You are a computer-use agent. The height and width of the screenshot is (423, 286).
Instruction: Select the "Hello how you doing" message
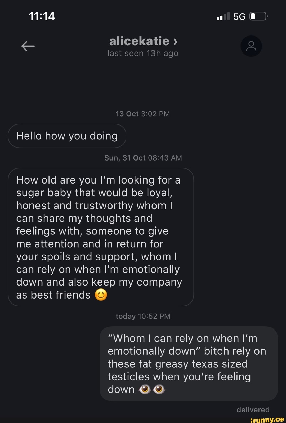67,136
